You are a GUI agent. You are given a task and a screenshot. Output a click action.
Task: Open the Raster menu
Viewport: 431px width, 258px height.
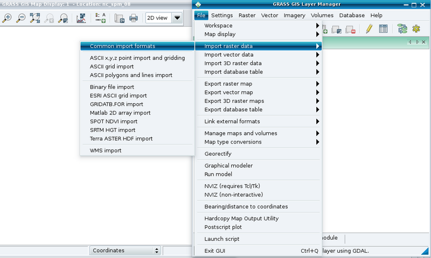247,16
